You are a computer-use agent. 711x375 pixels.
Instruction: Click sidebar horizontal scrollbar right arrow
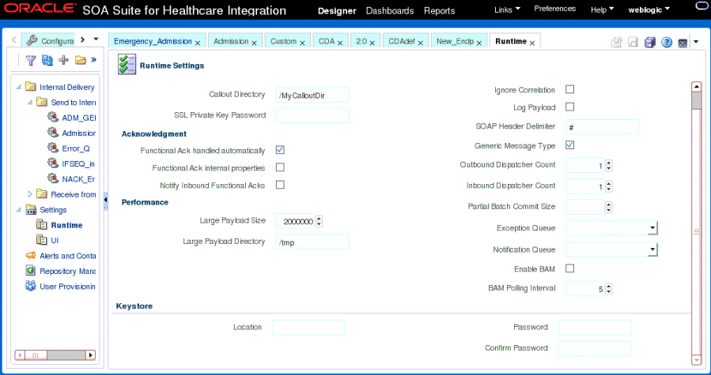point(91,355)
